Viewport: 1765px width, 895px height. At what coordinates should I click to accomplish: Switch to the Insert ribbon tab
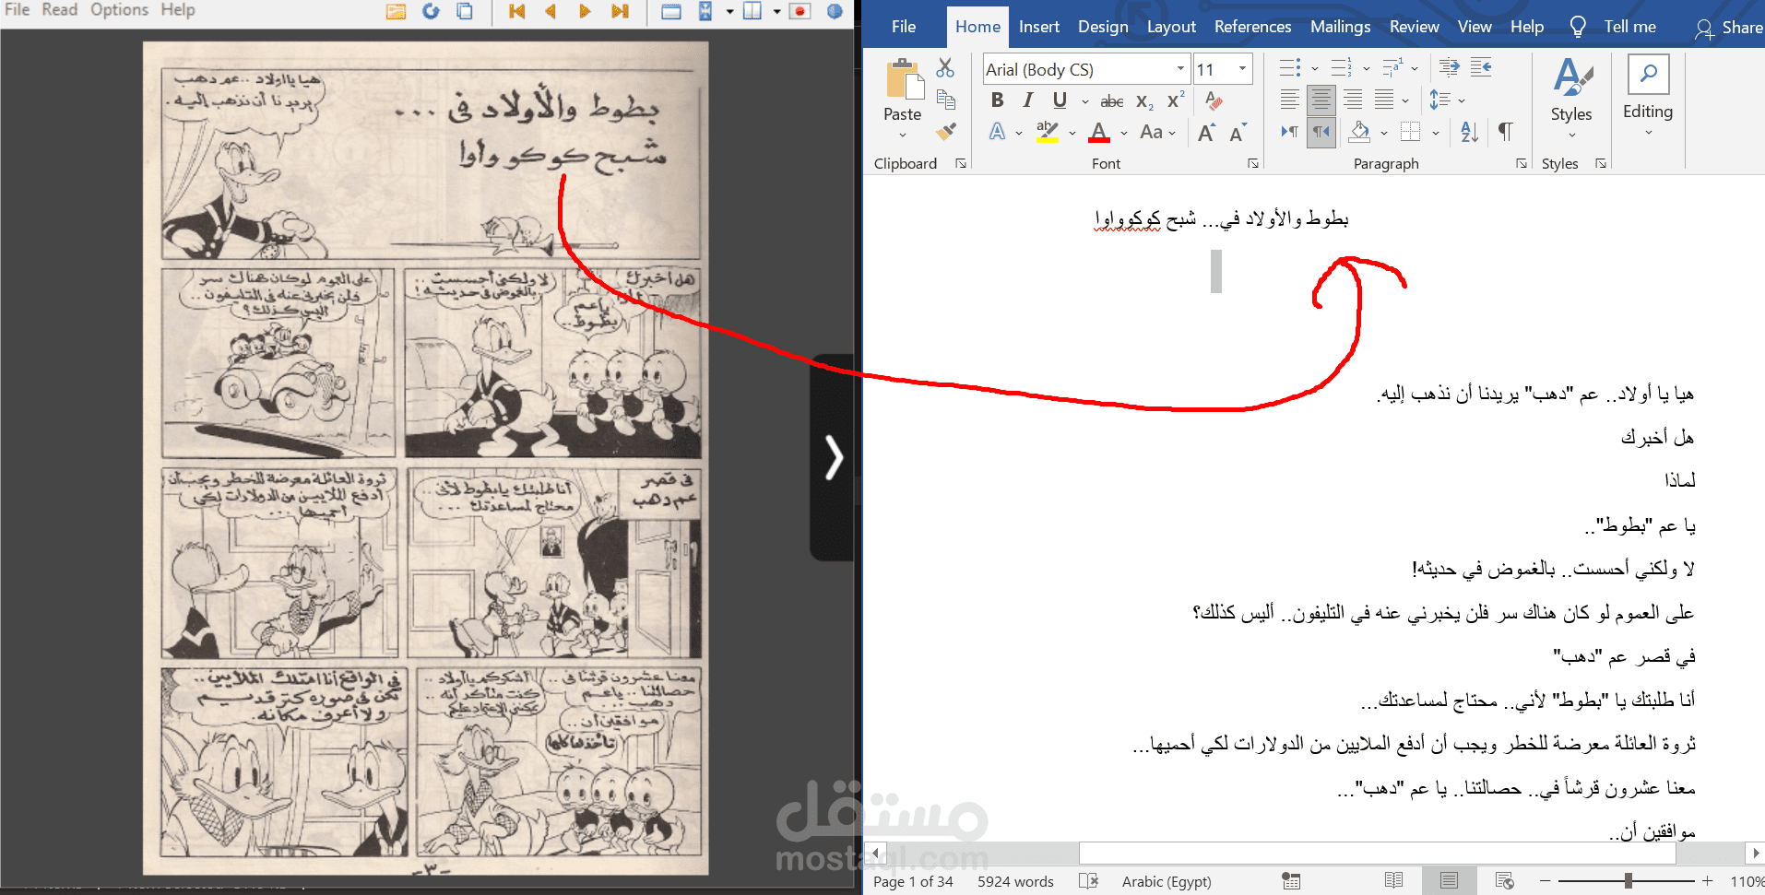[x=1038, y=27]
